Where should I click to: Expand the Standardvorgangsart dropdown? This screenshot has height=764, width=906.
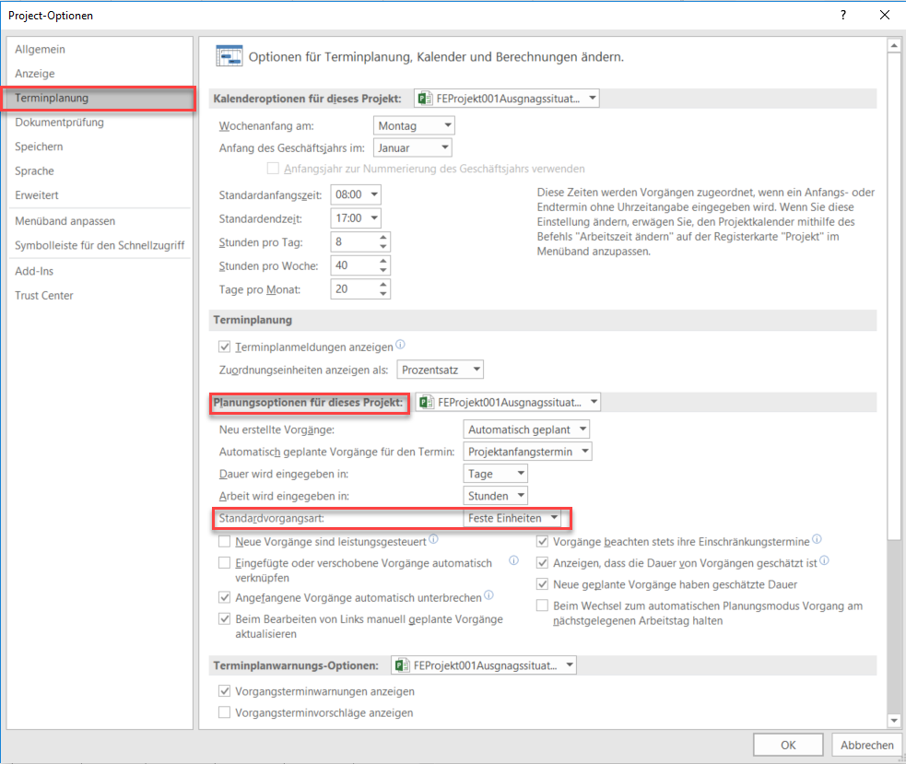512,518
